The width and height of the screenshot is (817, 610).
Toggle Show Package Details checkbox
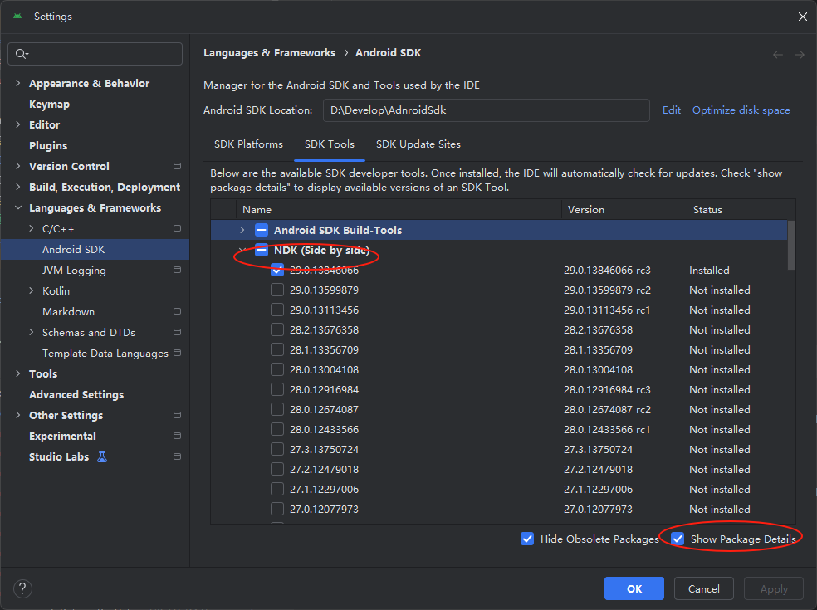(678, 539)
